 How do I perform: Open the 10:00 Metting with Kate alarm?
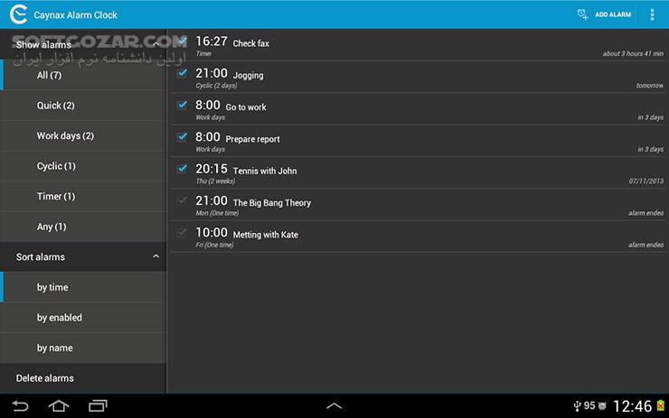418,237
